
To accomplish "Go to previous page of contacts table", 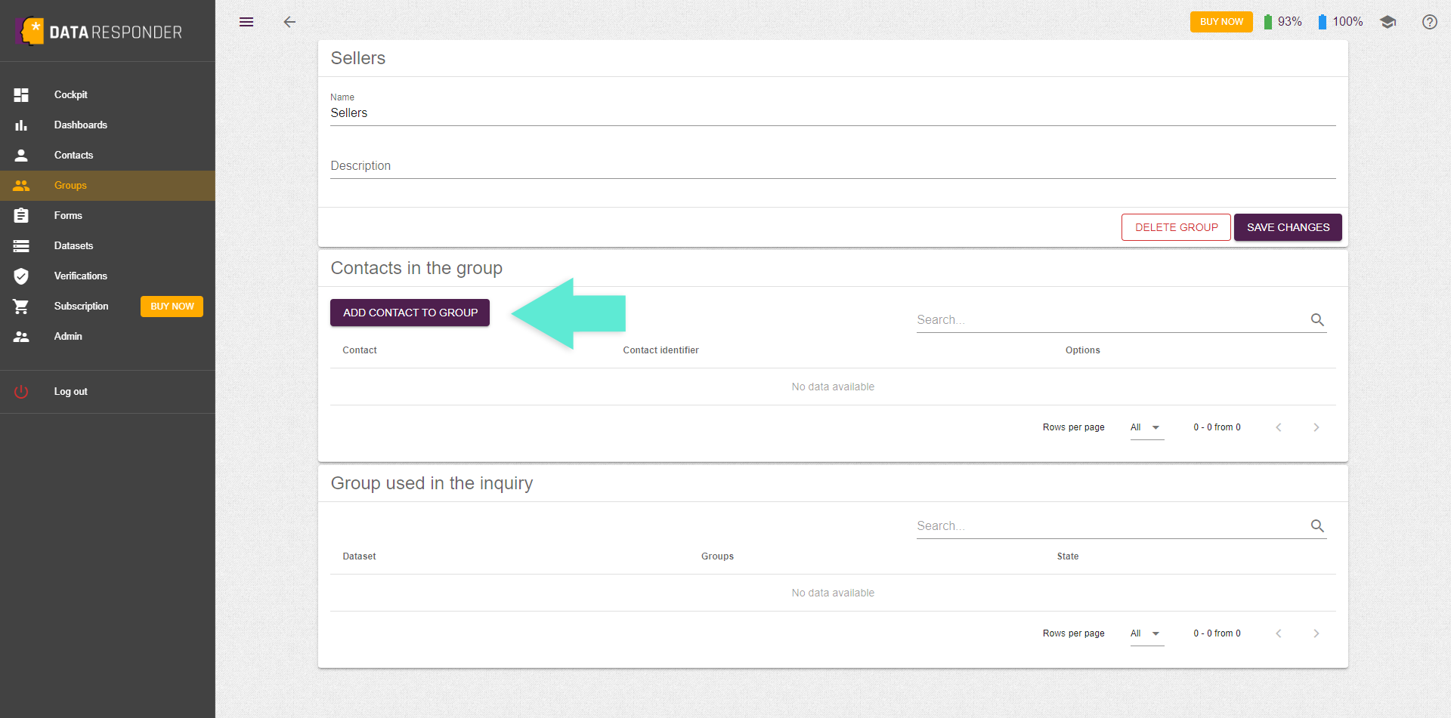I will click(x=1279, y=427).
